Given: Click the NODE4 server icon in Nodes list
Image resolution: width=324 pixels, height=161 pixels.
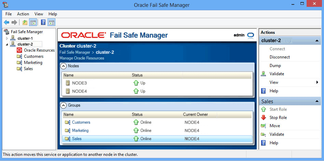Looking at the screenshot, I should pyautogui.click(x=67, y=91).
